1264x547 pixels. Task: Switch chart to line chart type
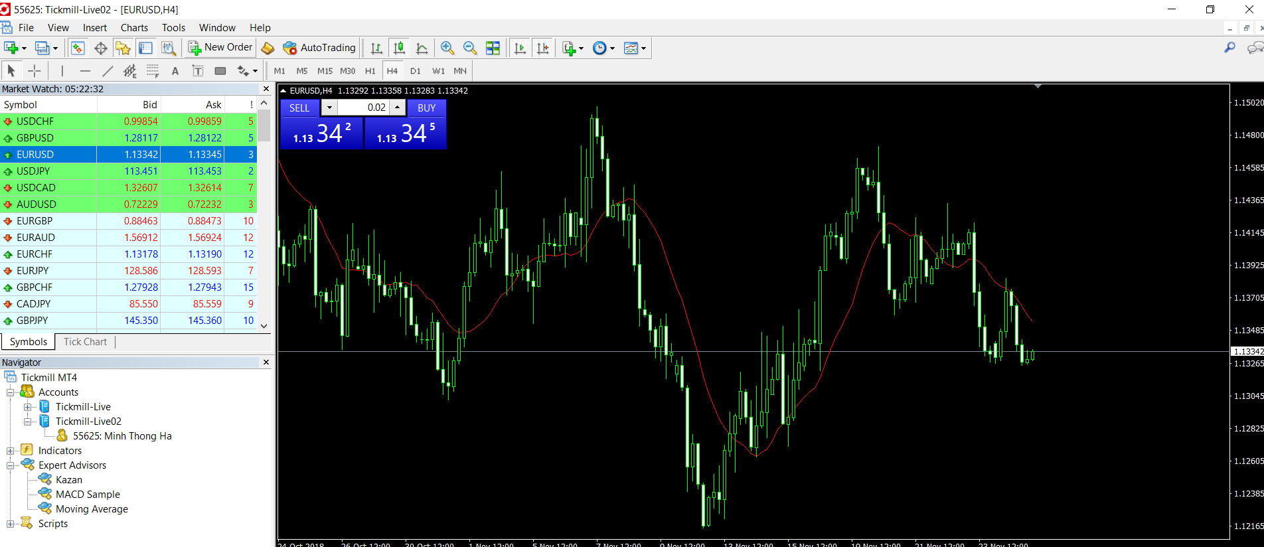pyautogui.click(x=422, y=48)
